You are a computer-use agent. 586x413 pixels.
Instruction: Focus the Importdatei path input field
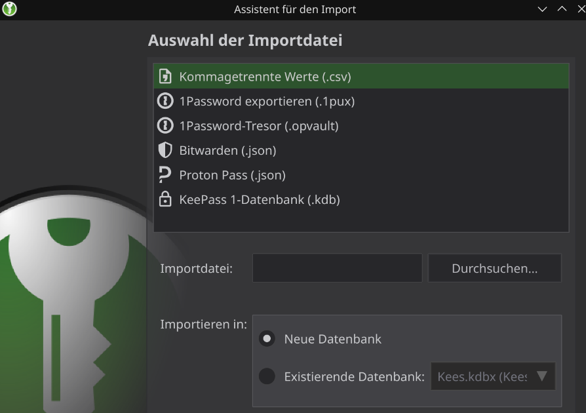337,268
